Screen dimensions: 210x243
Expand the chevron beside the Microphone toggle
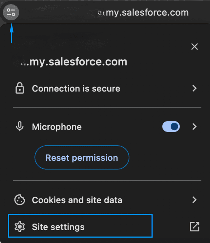click(x=195, y=127)
